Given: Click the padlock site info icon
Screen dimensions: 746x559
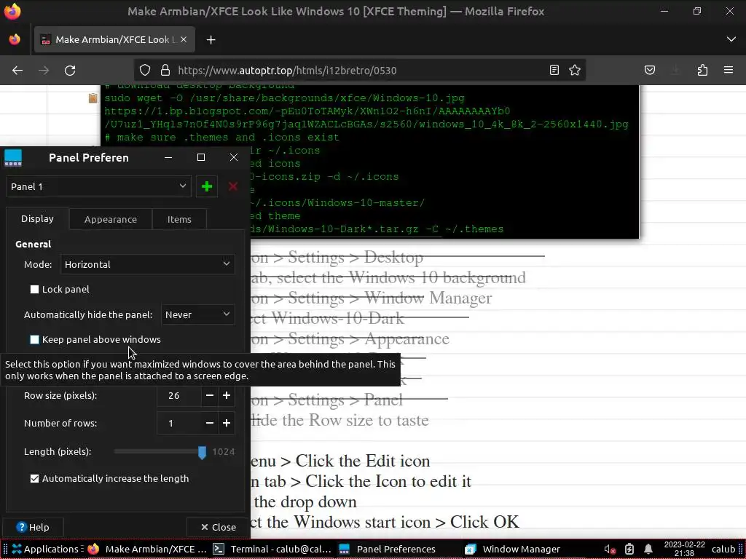Looking at the screenshot, I should point(165,71).
